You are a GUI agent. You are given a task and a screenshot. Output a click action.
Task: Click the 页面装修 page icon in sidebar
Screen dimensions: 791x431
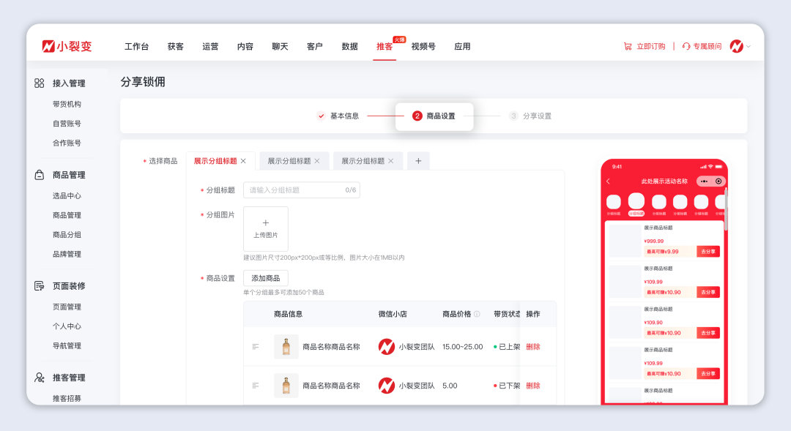pyautogui.click(x=40, y=285)
